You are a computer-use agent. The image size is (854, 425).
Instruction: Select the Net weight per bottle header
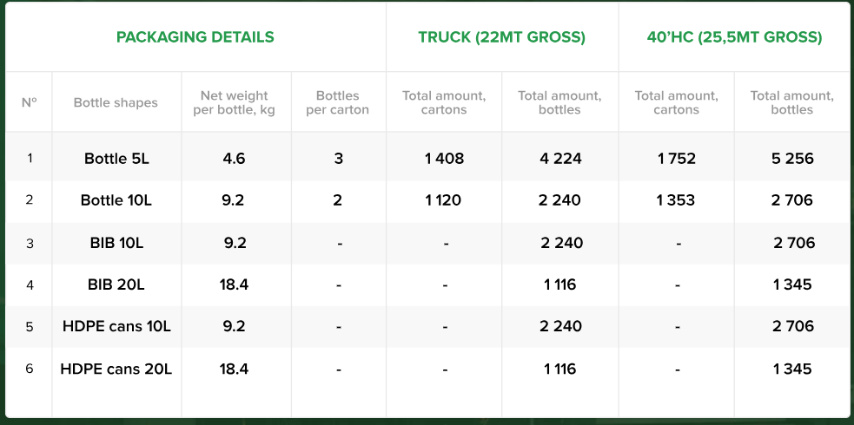234,102
